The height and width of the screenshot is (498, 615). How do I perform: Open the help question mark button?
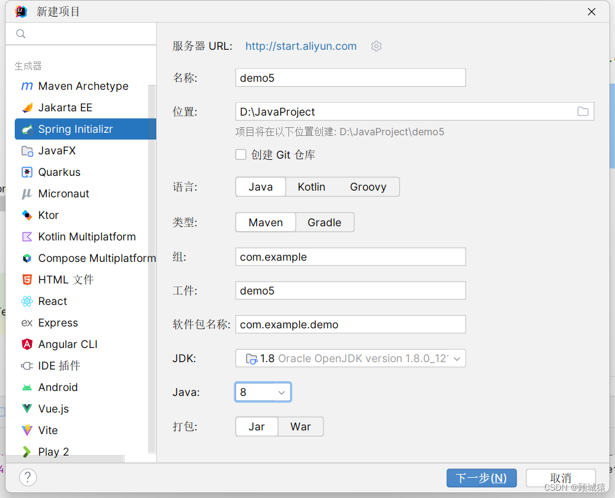[x=28, y=477]
